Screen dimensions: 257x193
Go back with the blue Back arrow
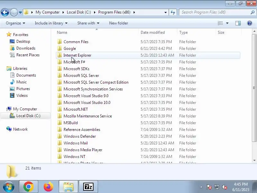tap(5, 12)
